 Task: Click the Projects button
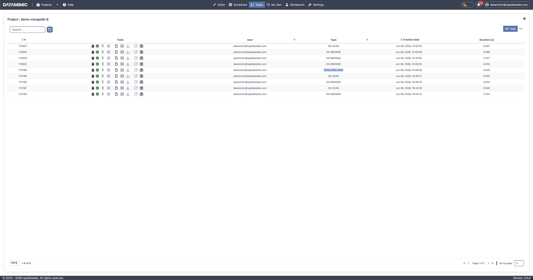tap(44, 5)
